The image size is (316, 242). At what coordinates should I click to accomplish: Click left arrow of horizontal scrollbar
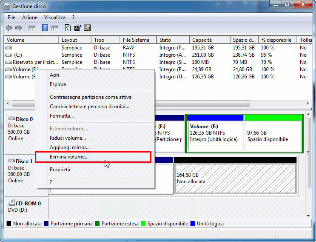coord(8,104)
